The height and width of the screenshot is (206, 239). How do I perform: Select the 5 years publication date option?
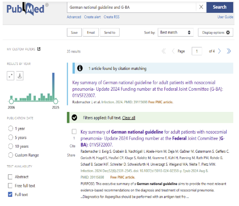pos(10,138)
